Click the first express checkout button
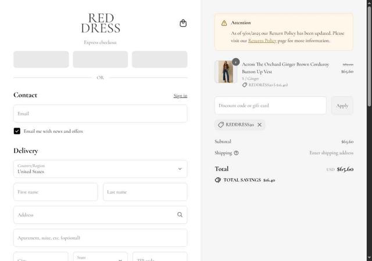This screenshot has width=372, height=261. (x=41, y=59)
